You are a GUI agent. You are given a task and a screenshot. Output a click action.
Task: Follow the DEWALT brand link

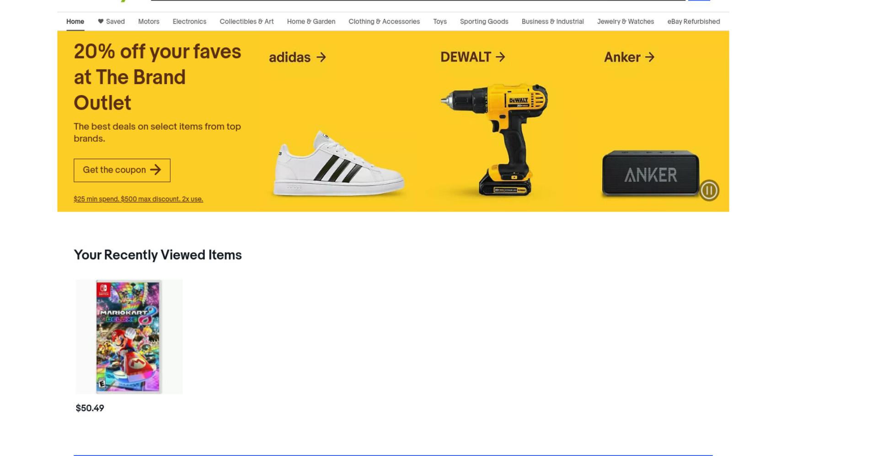click(x=473, y=57)
